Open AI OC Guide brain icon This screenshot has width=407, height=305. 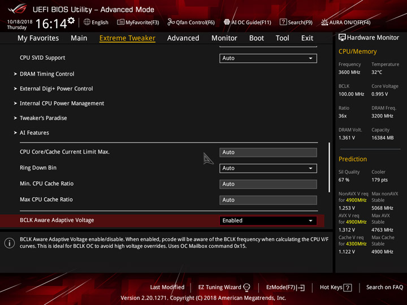[227, 22]
